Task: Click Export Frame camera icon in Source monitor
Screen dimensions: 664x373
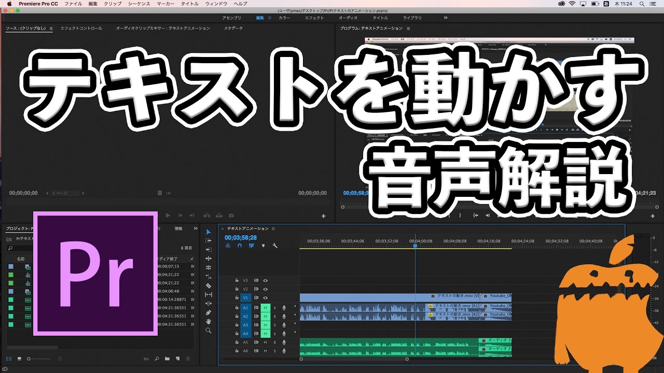Action: 231,215
